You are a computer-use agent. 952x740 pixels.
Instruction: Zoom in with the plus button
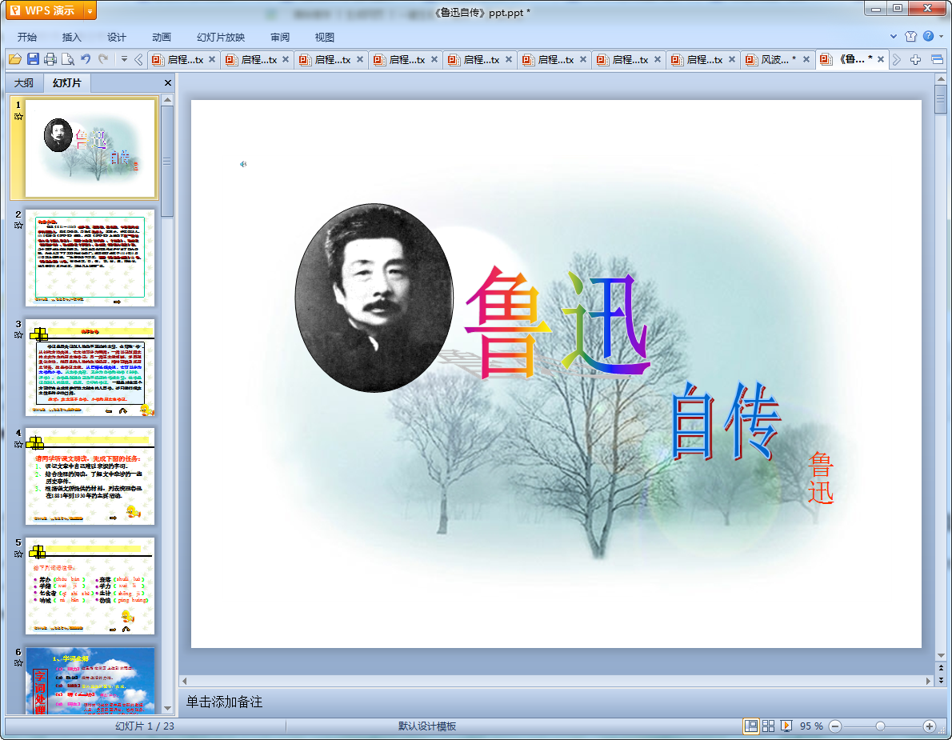coord(930,726)
